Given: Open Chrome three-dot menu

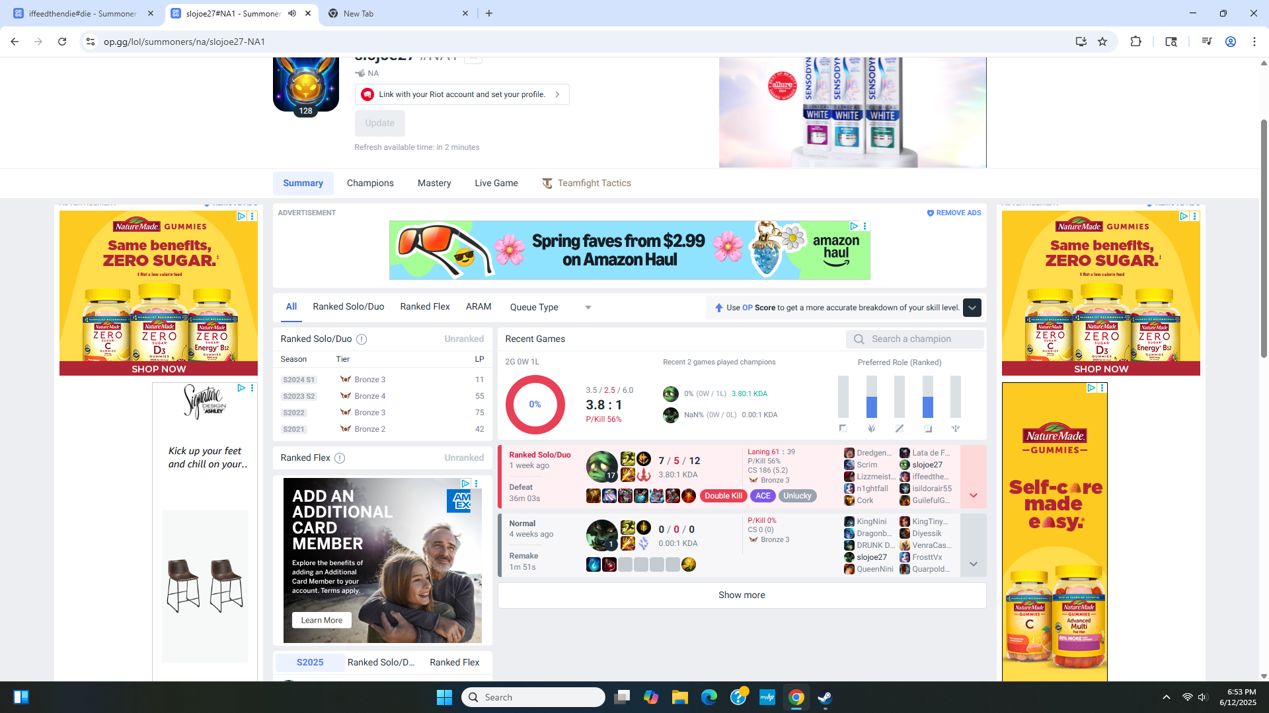Looking at the screenshot, I should 1254,42.
